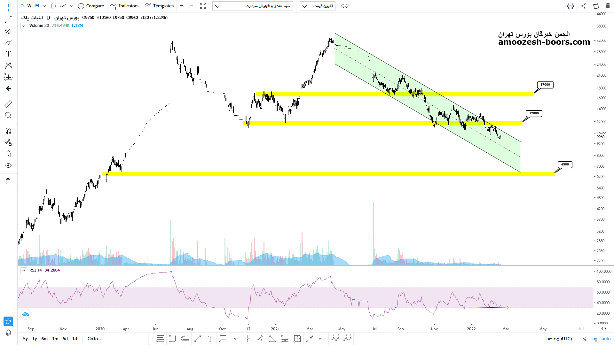Collapse the RSI indicator legend
Screen dimensions: 614x345
coord(24,271)
